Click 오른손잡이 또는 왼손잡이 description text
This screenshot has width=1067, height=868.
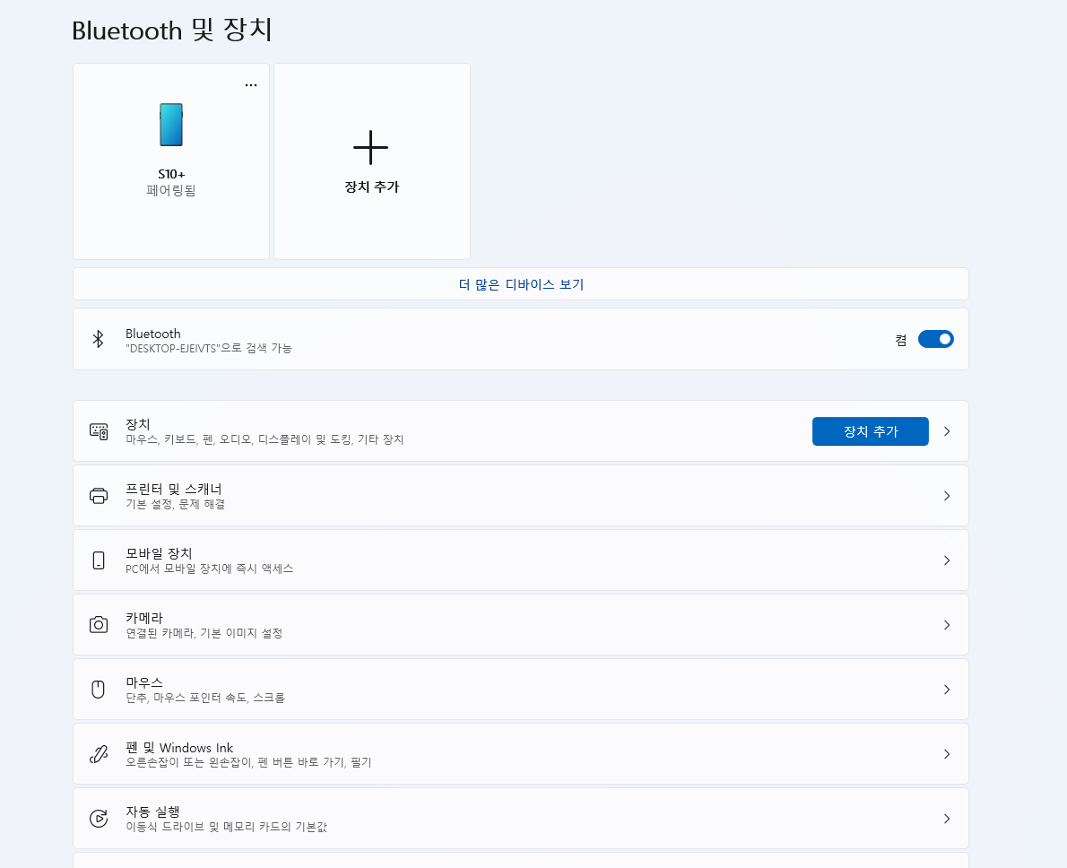pyautogui.click(x=248, y=762)
